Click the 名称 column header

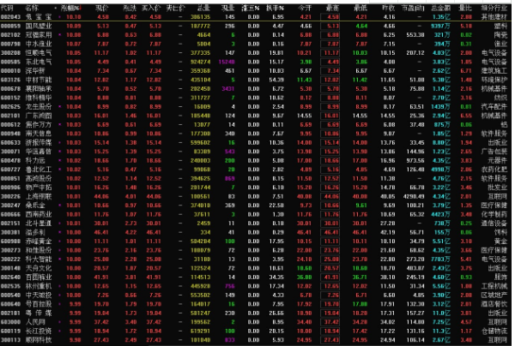(x=34, y=6)
